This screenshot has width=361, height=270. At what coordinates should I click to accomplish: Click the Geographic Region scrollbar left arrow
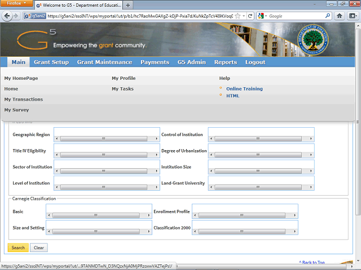[57, 139]
